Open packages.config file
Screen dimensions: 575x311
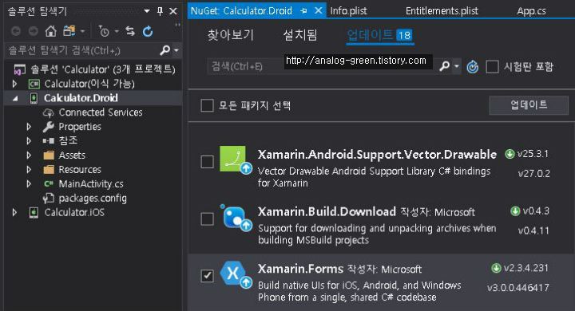pyautogui.click(x=93, y=199)
